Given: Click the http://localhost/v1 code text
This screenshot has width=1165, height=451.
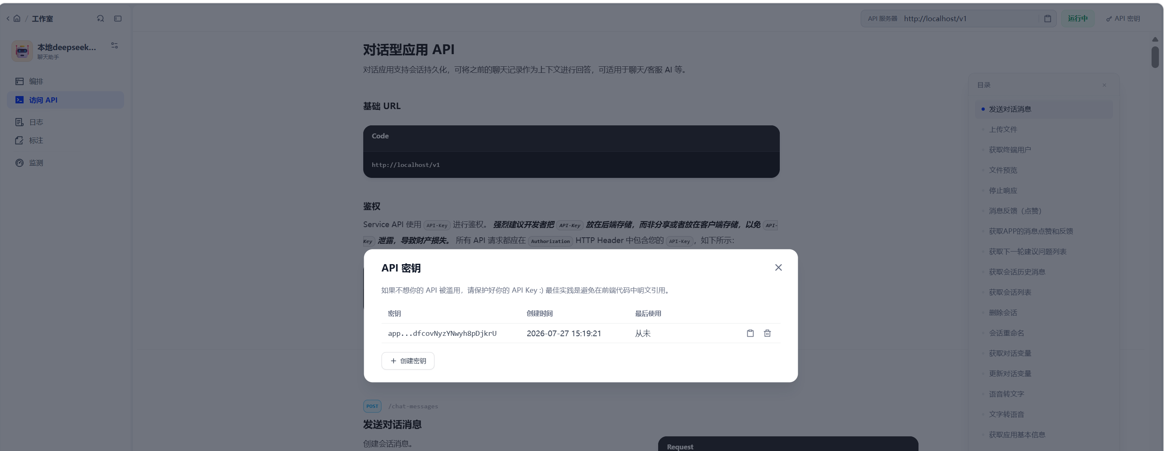Looking at the screenshot, I should [406, 165].
